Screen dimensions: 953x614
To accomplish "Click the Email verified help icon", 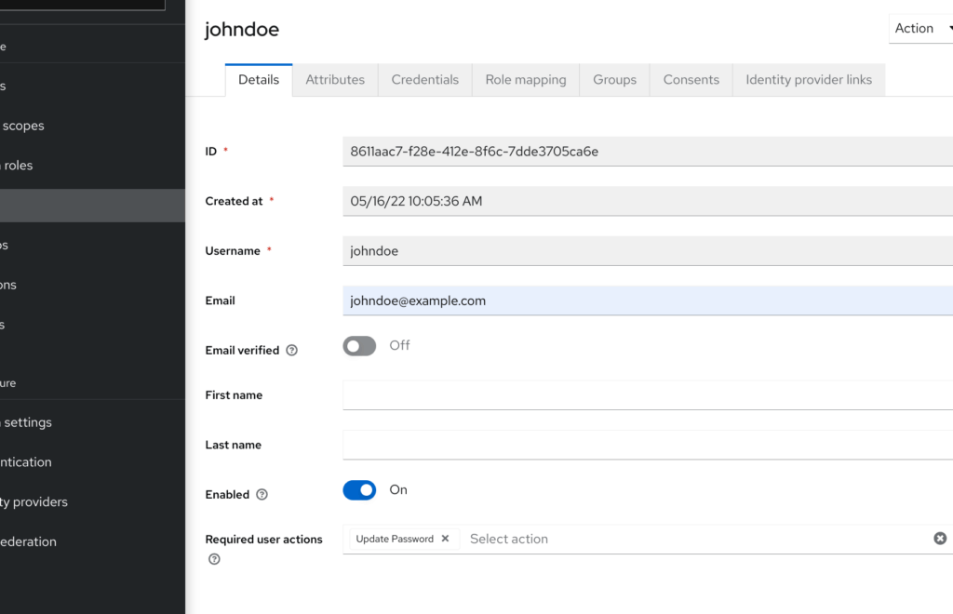I will point(292,351).
